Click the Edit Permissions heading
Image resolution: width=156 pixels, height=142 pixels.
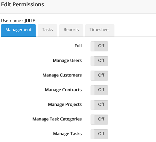pos(22,4)
